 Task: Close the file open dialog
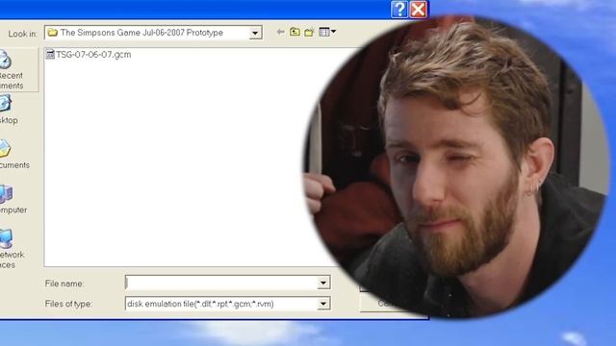tap(418, 10)
